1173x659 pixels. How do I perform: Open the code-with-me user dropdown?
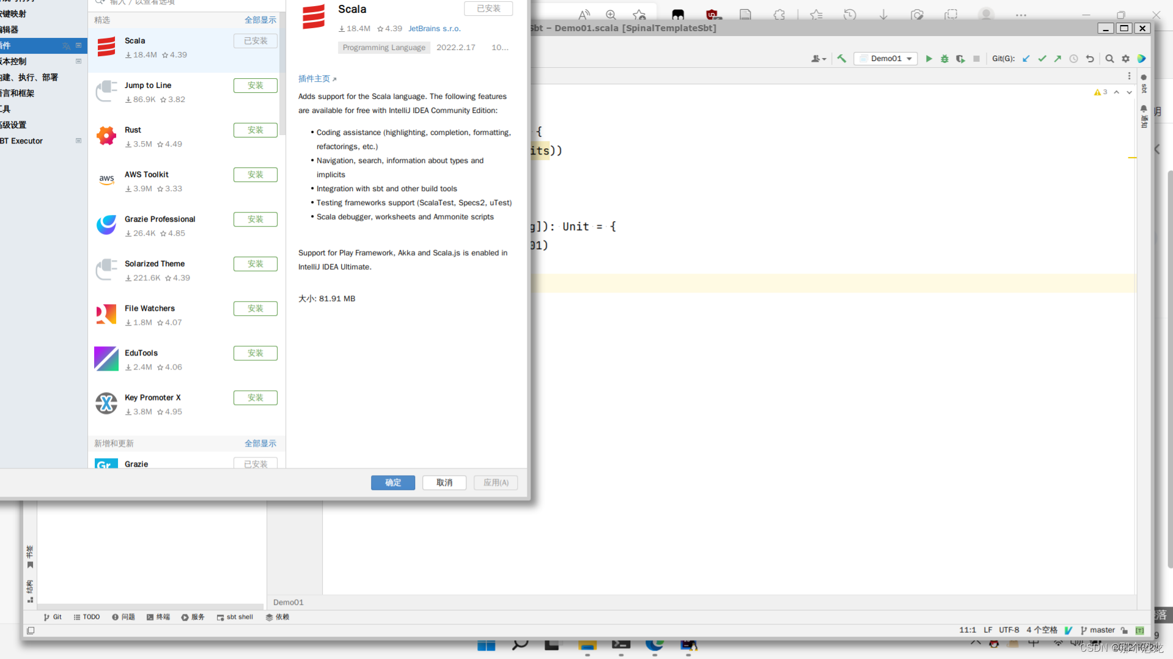818,59
